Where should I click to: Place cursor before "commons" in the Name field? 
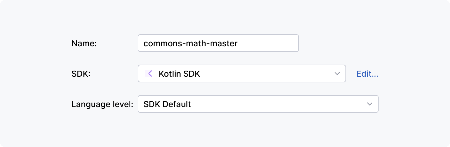pyautogui.click(x=144, y=43)
